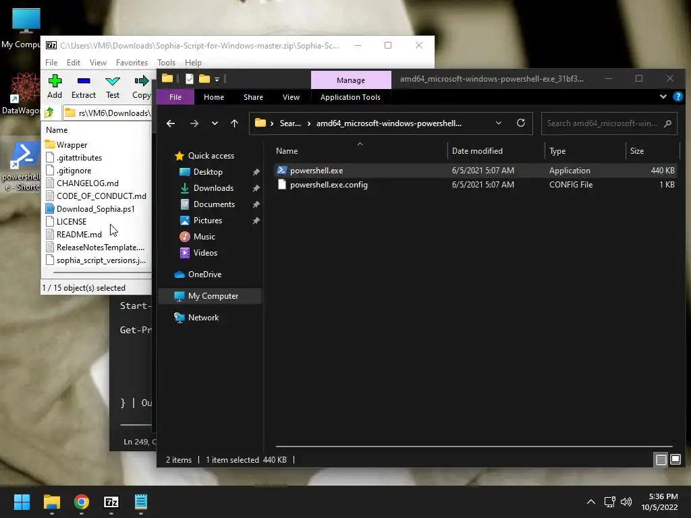The width and height of the screenshot is (691, 518).
Task: Open Customize Quick Access Toolbar dropdown
Action: tap(217, 80)
